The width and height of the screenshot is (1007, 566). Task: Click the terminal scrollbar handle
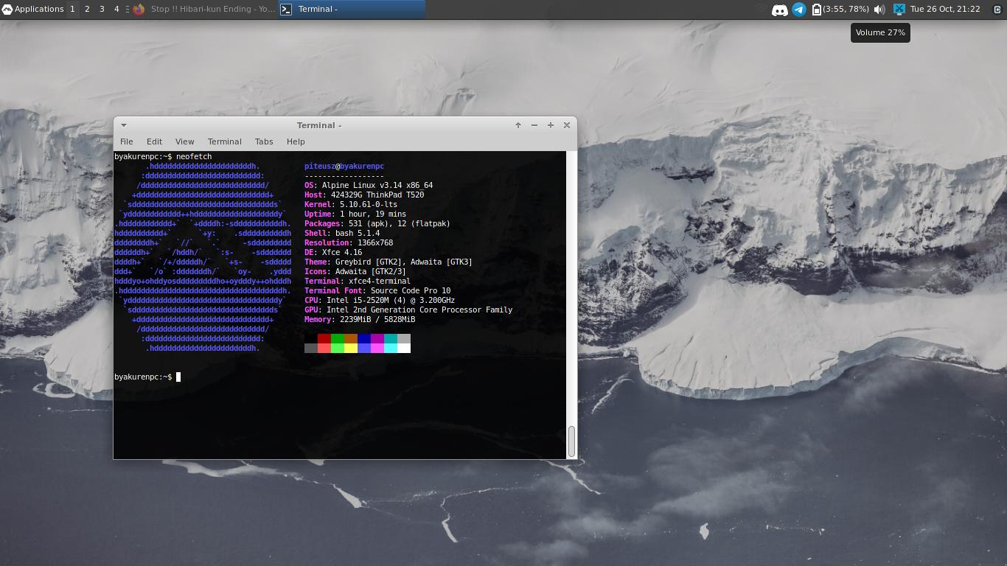click(571, 441)
